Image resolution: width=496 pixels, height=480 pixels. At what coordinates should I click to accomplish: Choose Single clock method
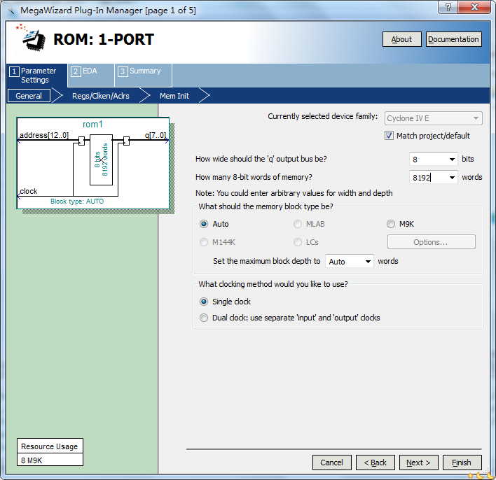pos(204,302)
